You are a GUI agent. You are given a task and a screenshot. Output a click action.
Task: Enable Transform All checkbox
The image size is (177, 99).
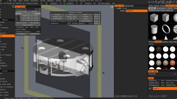[66, 21]
